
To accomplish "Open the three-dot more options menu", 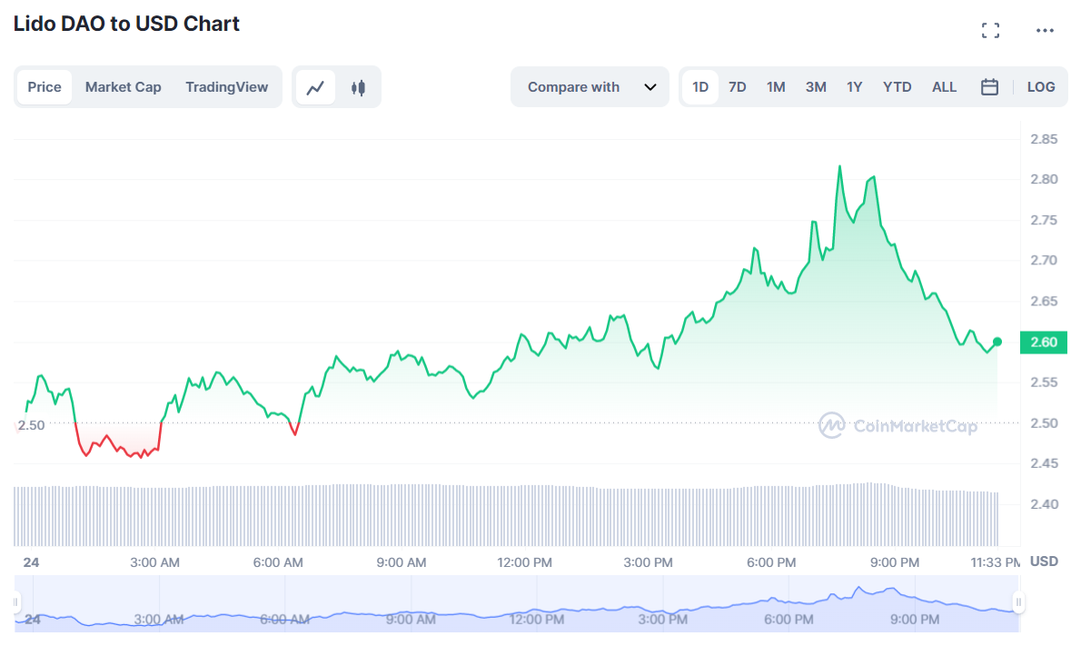I will click(x=1045, y=30).
